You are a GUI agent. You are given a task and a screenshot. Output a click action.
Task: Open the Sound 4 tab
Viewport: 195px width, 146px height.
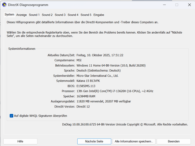pos(73,15)
